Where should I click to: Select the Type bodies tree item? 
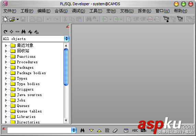coord(28,84)
